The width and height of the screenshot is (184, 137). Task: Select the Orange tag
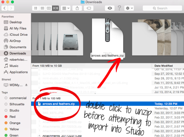click(x=16, y=123)
